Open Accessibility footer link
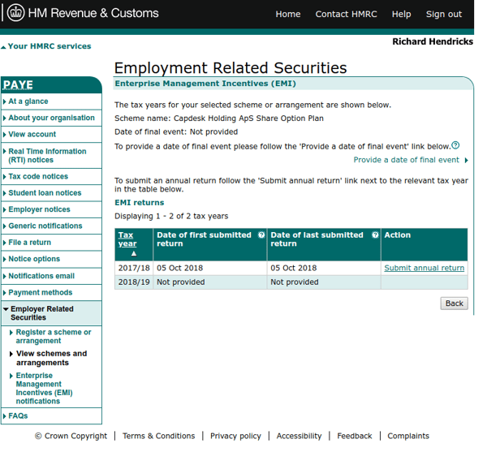Screen dimensions: 487x452 [x=299, y=436]
